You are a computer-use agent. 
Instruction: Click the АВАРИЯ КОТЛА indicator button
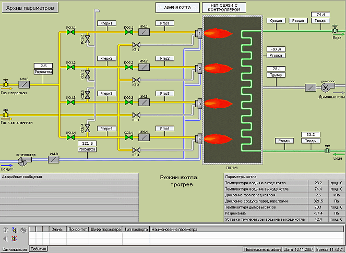coord(177,8)
